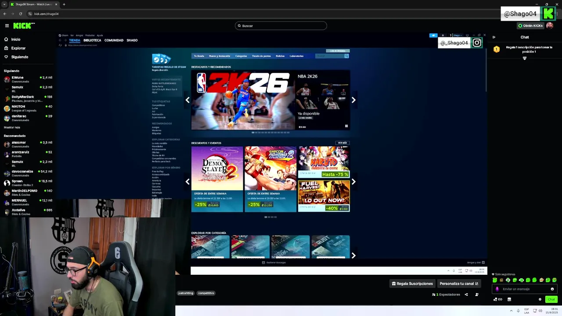Click the user icon beside share

point(477,294)
